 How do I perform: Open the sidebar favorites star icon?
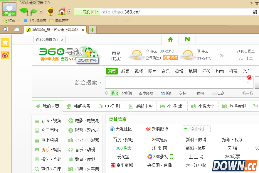(x=5, y=43)
